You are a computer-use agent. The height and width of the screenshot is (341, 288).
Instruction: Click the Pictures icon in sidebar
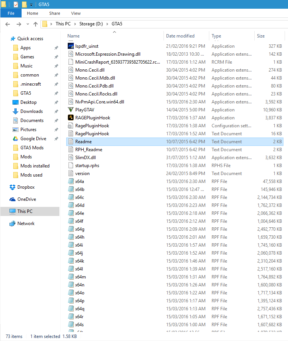click(16, 130)
